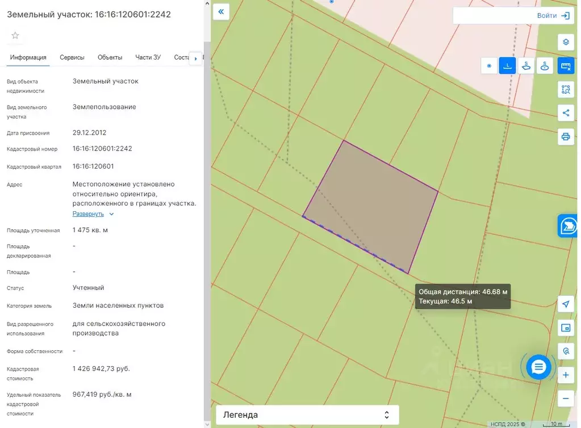
Task: Open the blue map assistant side widget
Action: click(x=568, y=225)
